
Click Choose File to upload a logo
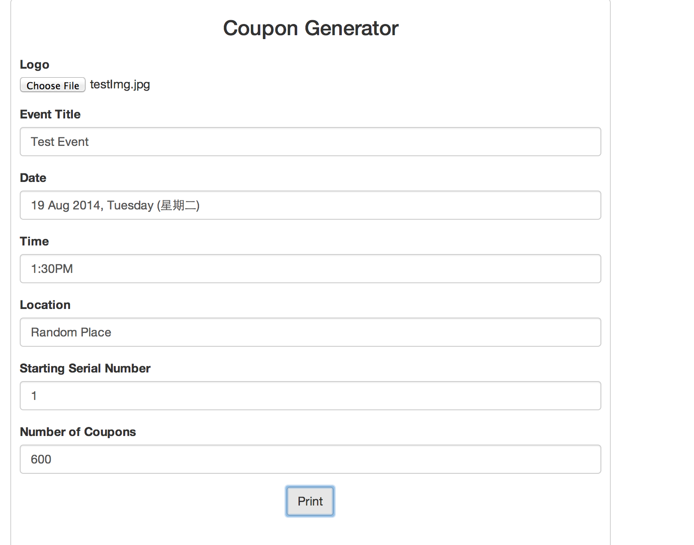[x=52, y=85]
